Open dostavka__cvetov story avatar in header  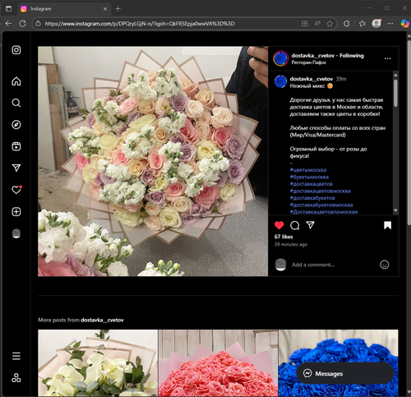(280, 58)
